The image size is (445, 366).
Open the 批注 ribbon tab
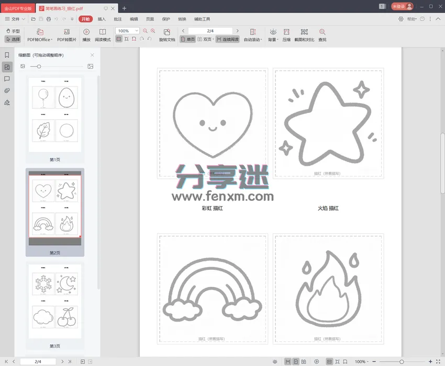tap(117, 19)
